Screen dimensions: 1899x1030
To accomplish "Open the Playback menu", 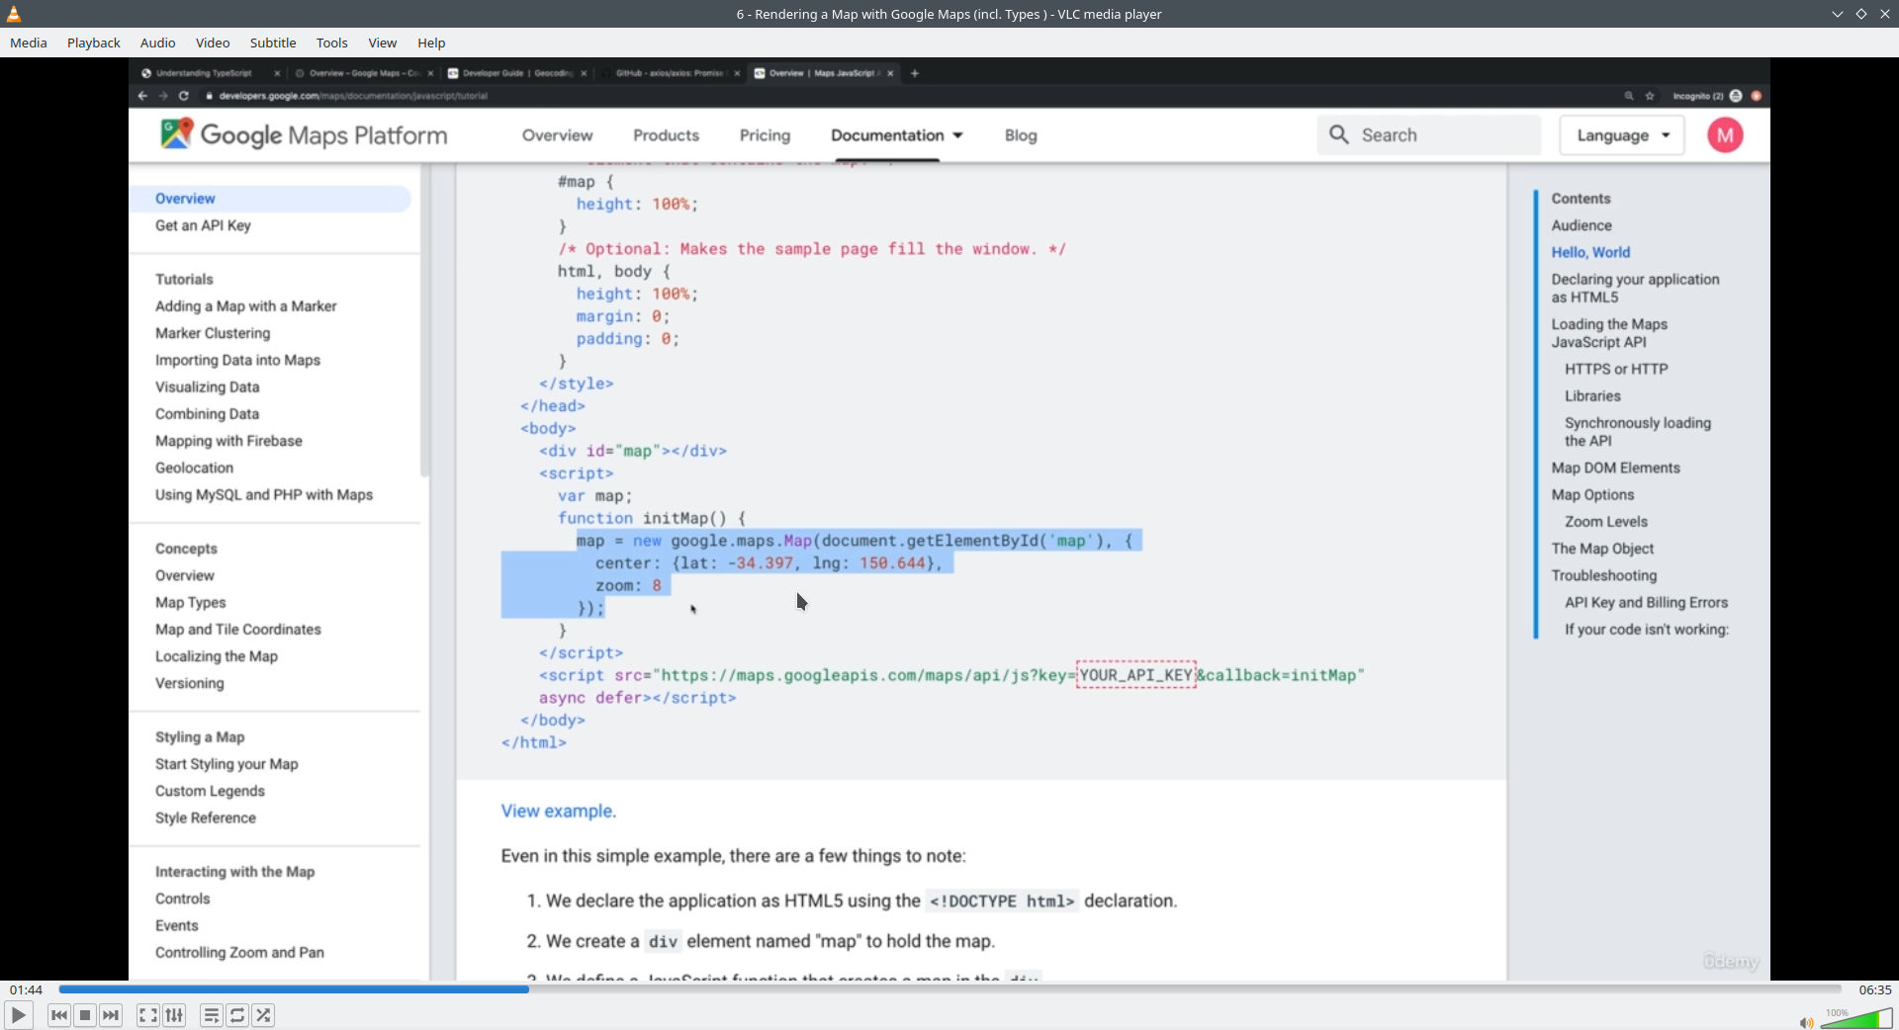I will [x=94, y=43].
